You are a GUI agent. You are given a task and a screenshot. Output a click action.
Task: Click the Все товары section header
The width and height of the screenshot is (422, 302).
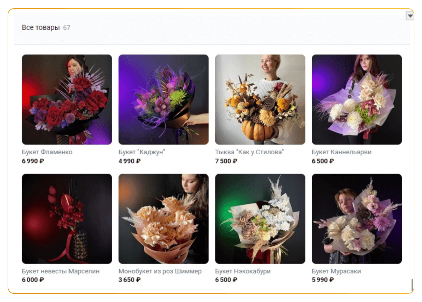pos(41,28)
